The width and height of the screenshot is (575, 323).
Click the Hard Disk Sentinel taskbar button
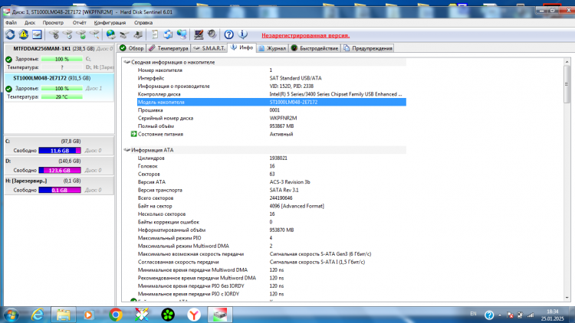pos(220,315)
